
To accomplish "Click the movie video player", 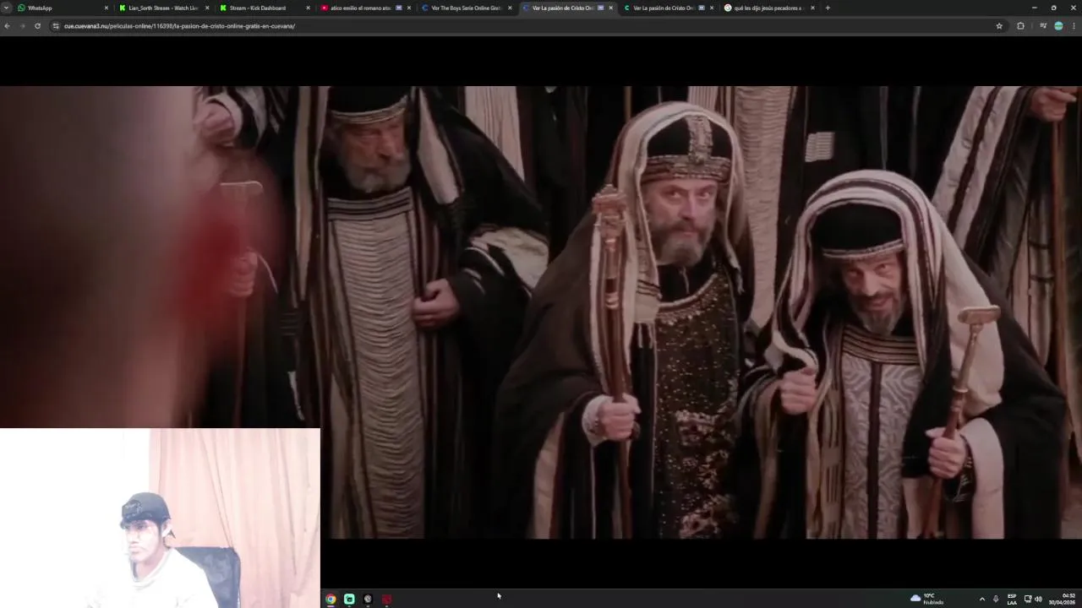I will [x=541, y=312].
